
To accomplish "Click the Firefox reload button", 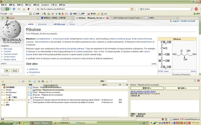I will point(14,9).
